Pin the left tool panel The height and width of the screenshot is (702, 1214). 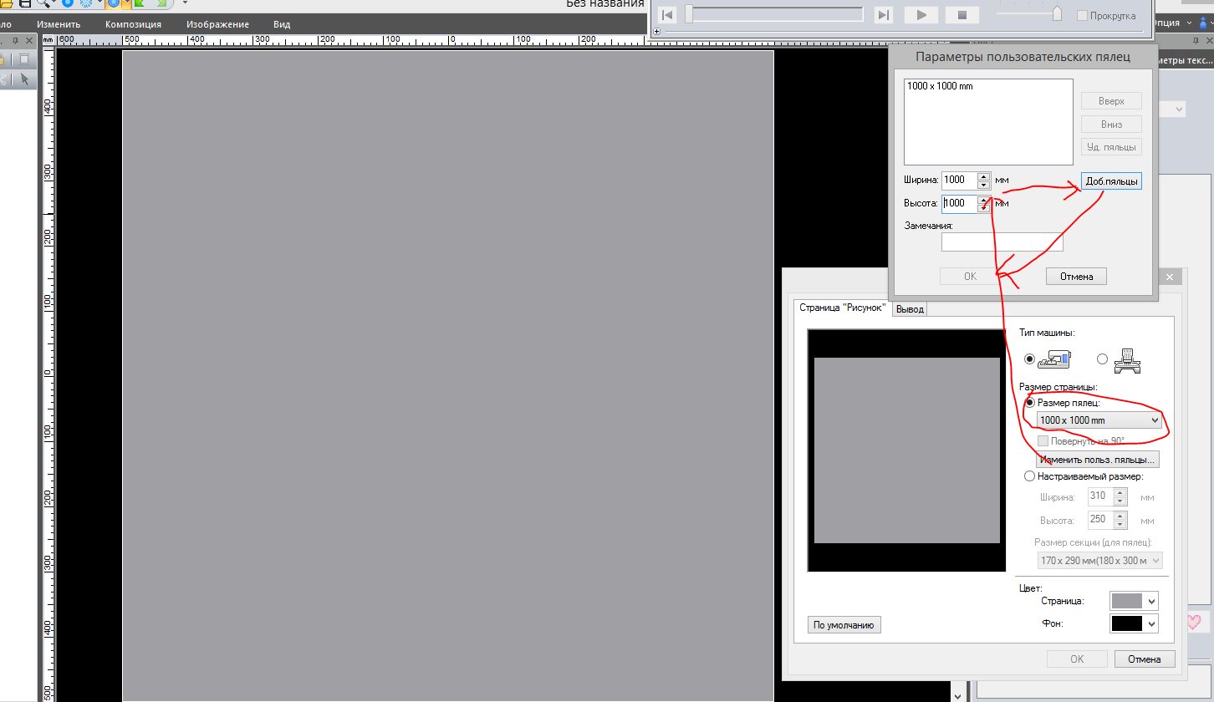pos(16,40)
